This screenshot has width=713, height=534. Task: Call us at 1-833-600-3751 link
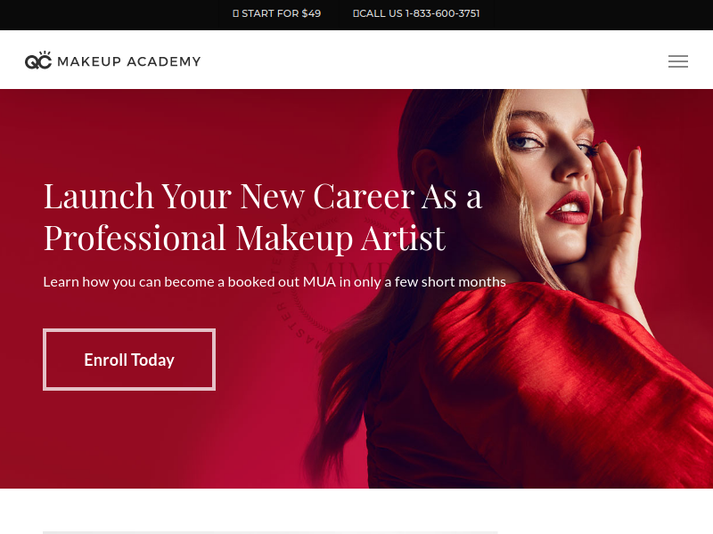click(416, 13)
